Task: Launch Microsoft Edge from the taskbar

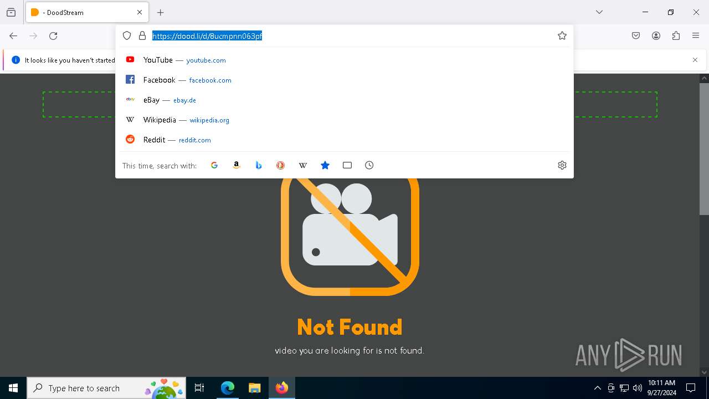Action: click(228, 388)
